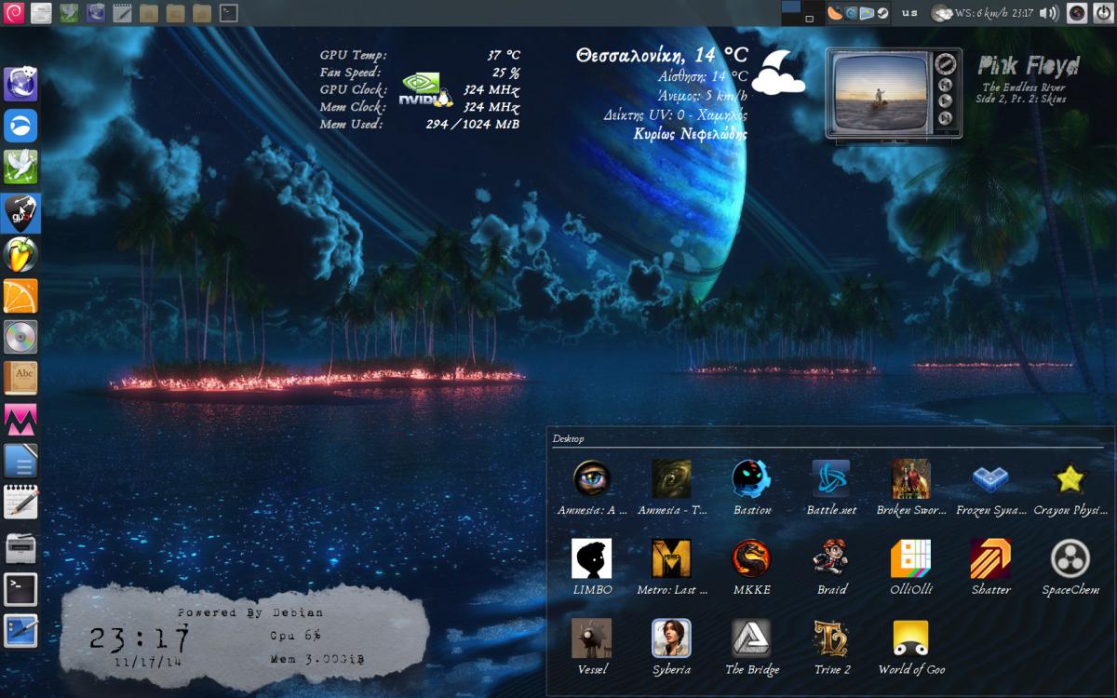This screenshot has height=698, width=1117.
Task: Launch the CD disc application in dock
Action: coord(20,337)
